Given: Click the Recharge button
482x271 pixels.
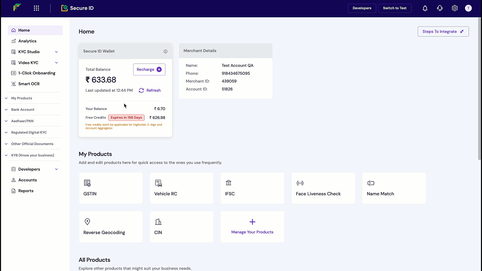Looking at the screenshot, I should coord(149,70).
